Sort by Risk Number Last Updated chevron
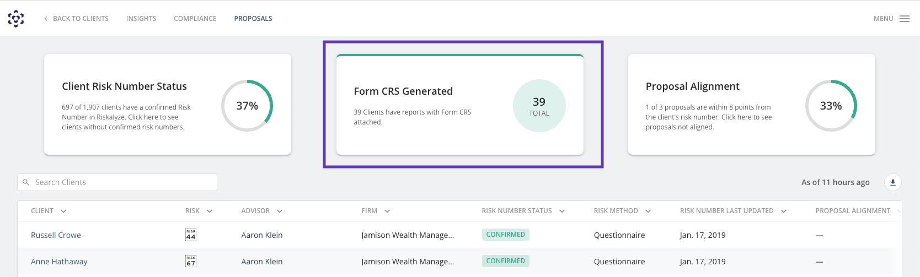The width and height of the screenshot is (920, 277). coord(784,211)
